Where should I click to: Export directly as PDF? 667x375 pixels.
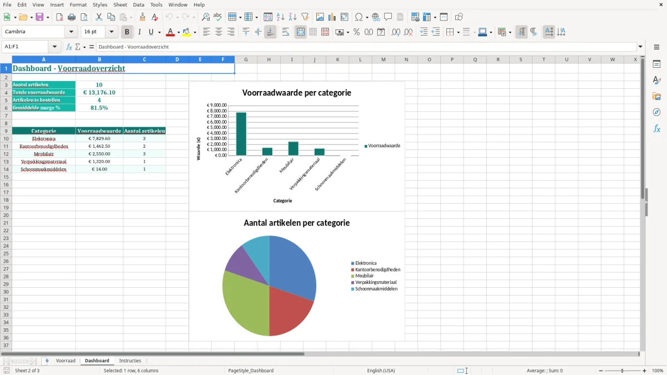59,17
